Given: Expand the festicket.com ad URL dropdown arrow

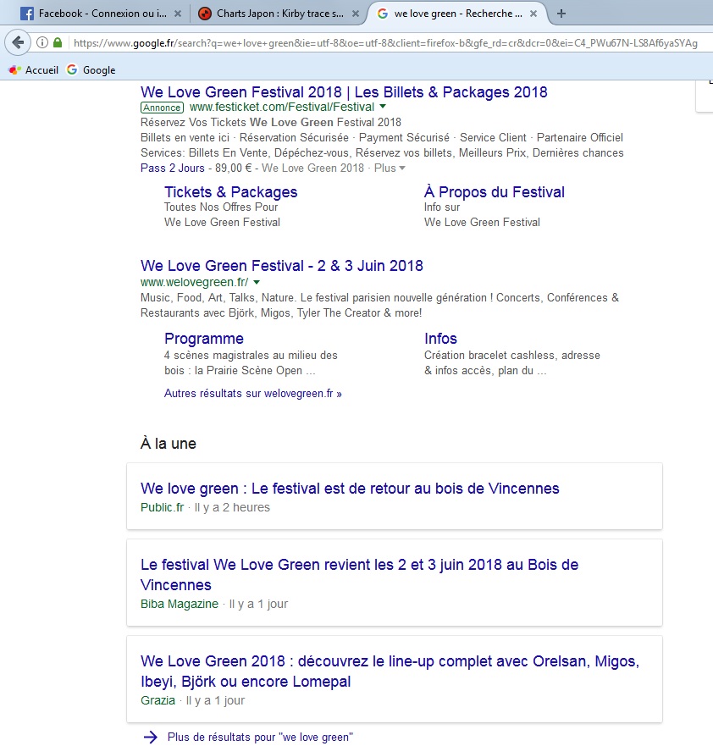Looking at the screenshot, I should (x=383, y=107).
